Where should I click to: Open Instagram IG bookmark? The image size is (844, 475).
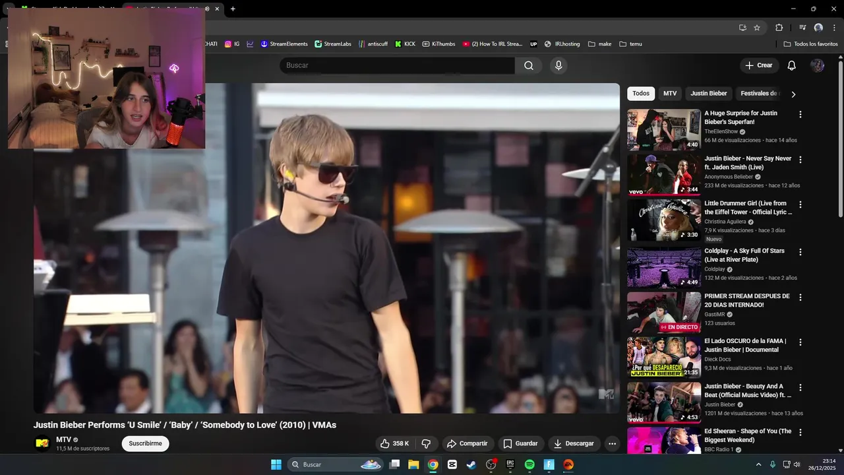pyautogui.click(x=232, y=44)
